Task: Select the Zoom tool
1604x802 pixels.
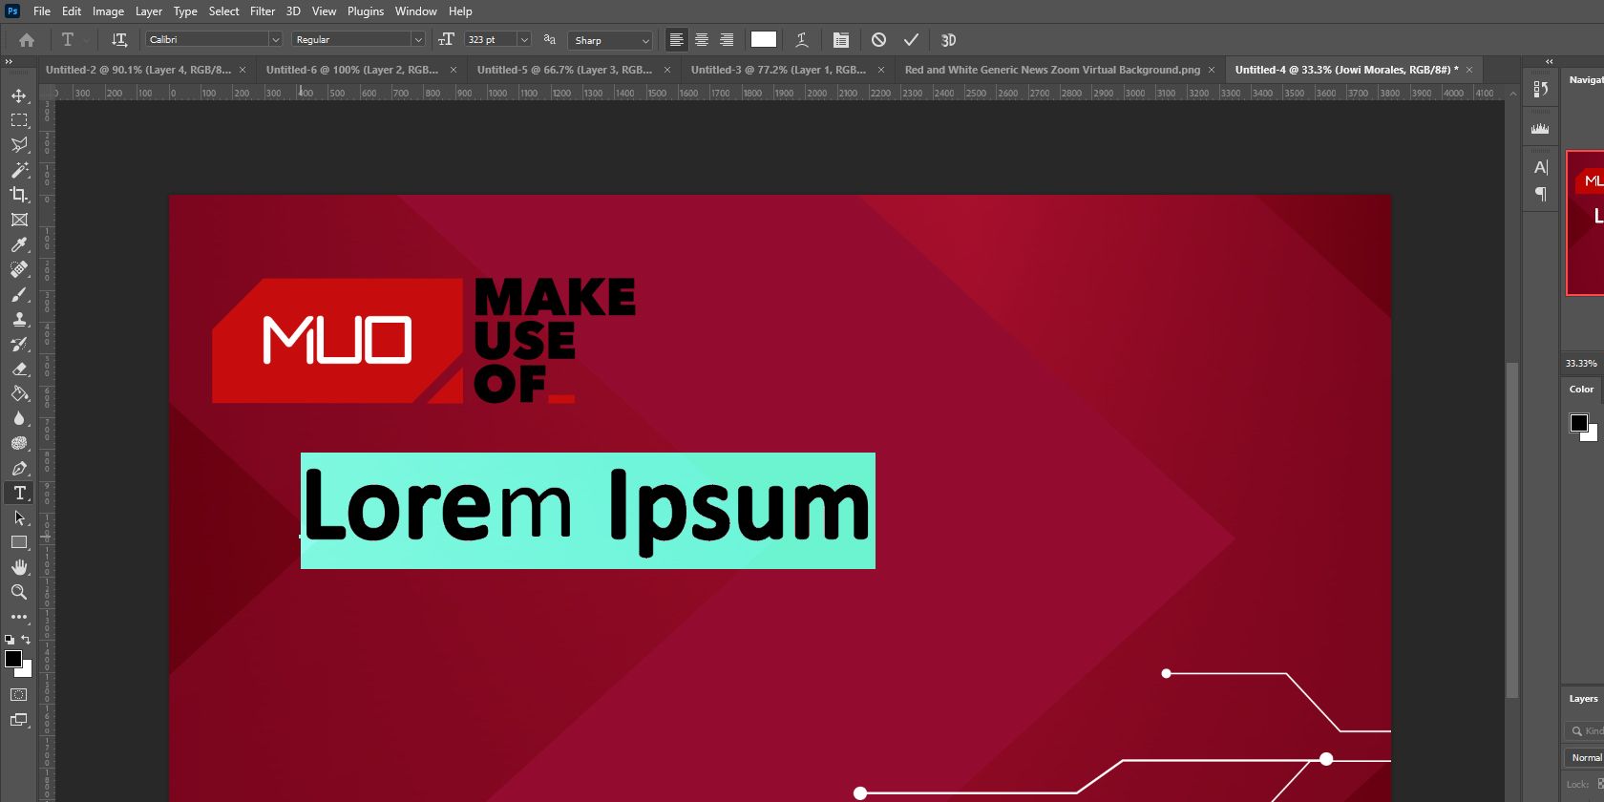Action: (x=19, y=592)
